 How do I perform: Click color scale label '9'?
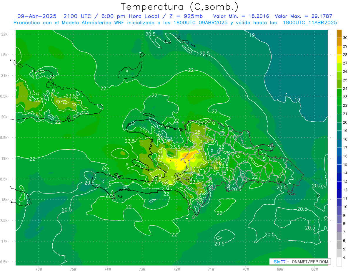pos(344,215)
